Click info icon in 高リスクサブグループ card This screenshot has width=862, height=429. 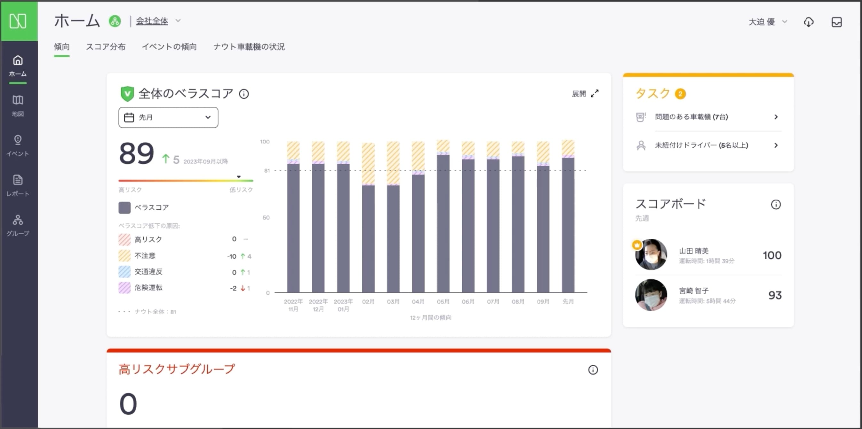(x=593, y=370)
